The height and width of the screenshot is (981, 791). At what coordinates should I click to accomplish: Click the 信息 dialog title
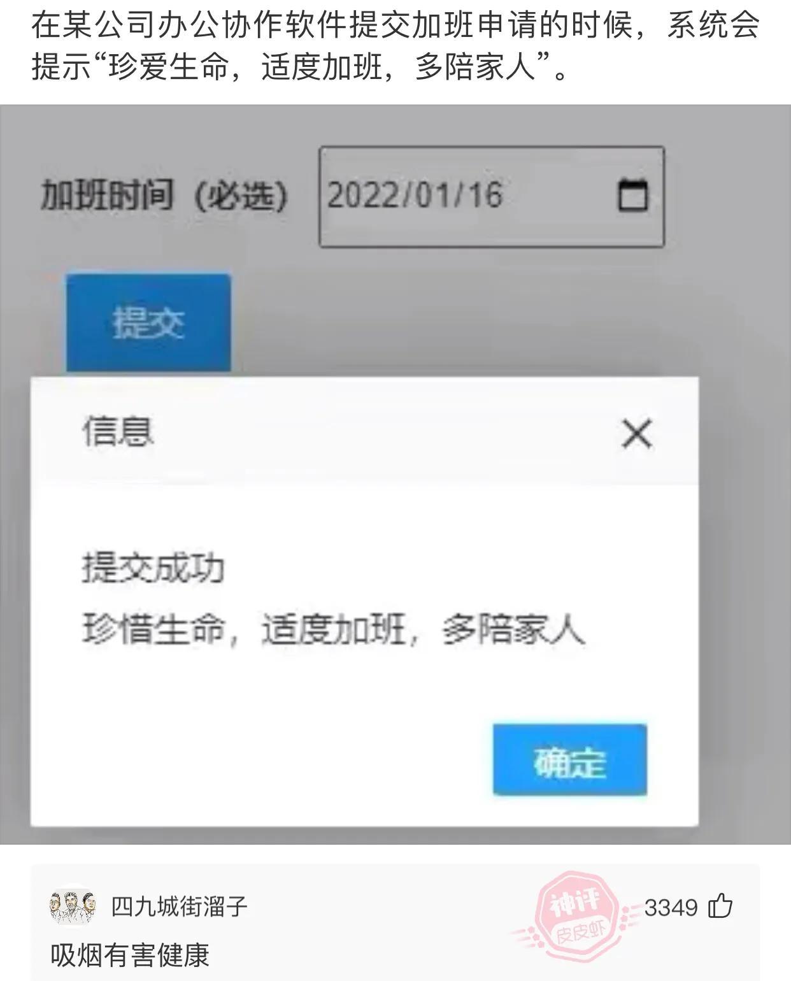[118, 431]
